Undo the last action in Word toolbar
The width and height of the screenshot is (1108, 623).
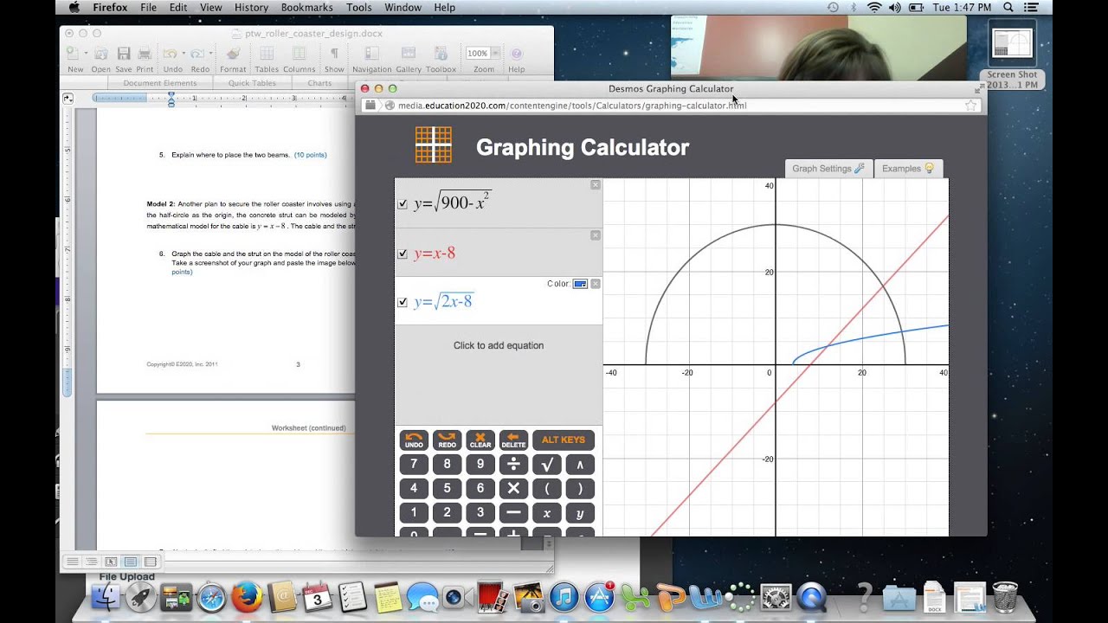point(170,55)
